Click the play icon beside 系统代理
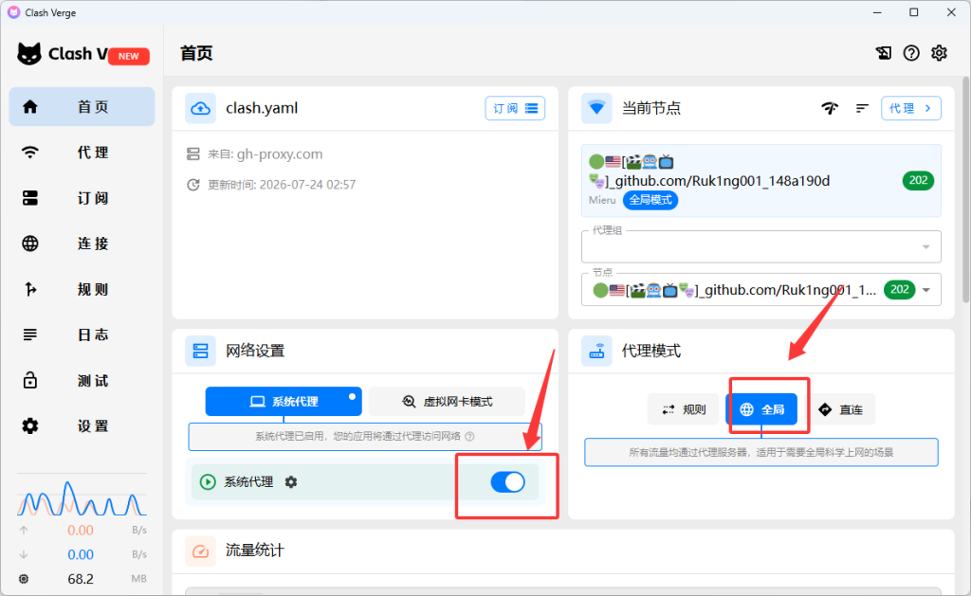The height and width of the screenshot is (596, 971). point(208,481)
